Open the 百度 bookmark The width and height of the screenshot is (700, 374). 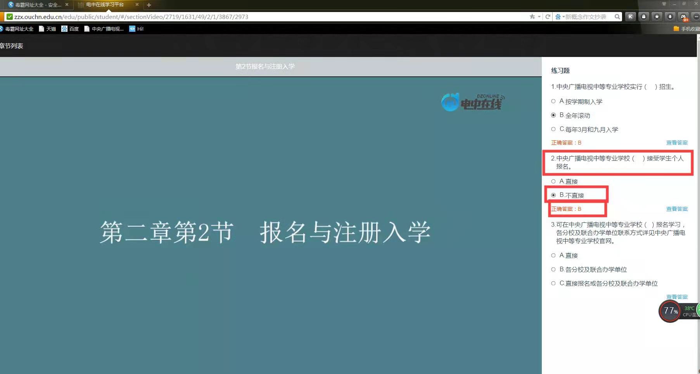[x=70, y=29]
